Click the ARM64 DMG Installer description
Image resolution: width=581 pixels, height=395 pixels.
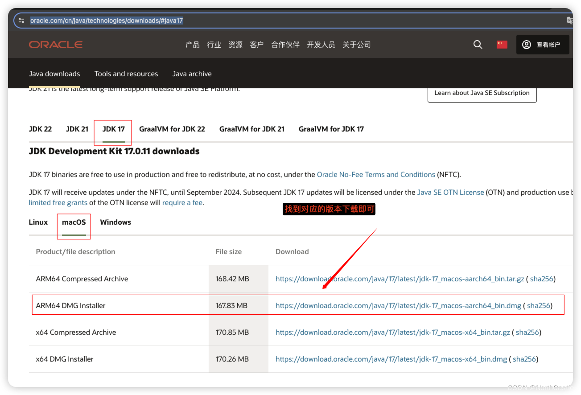(71, 305)
